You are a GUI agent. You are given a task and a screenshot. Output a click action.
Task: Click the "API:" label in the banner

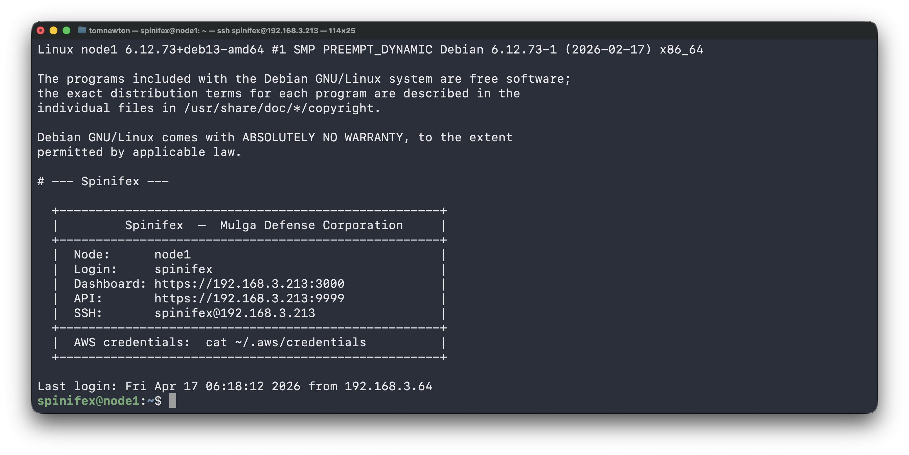click(x=88, y=299)
